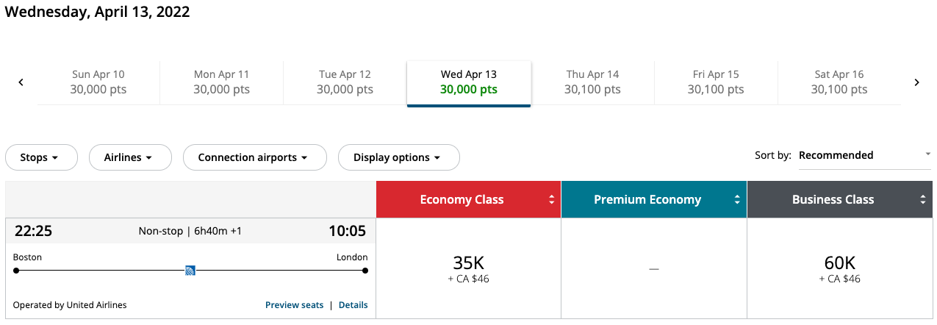Sort by Economy Class column arrows
937x325 pixels.
tap(551, 200)
